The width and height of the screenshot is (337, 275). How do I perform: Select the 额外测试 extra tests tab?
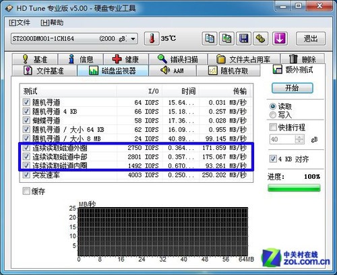coord(293,70)
